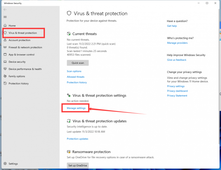
Task: Click the back arrow at top left
Action: point(5,10)
